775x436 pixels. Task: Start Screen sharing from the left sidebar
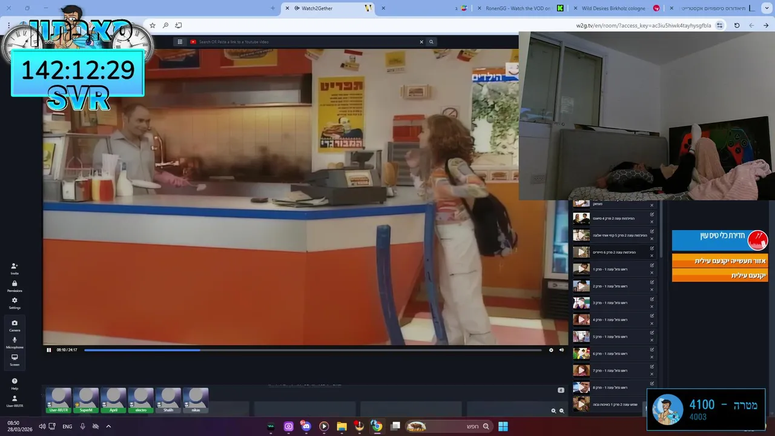[x=15, y=360]
